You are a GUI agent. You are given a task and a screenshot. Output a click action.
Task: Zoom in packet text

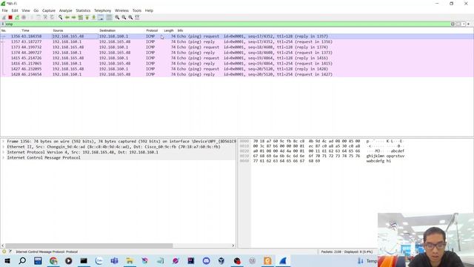tap(117, 18)
